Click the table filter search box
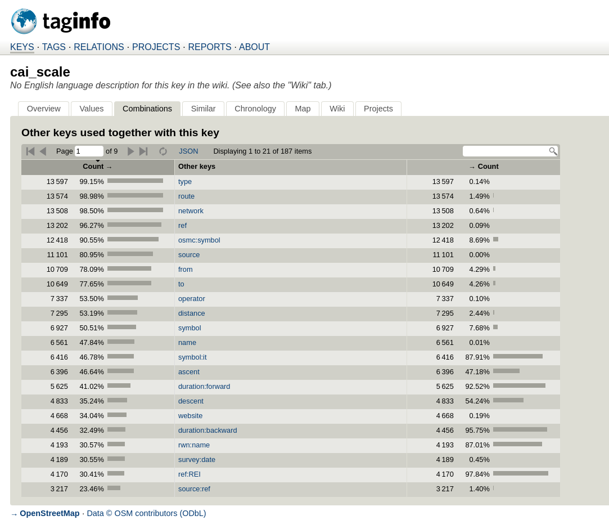This screenshot has width=609, height=520. tap(505, 151)
